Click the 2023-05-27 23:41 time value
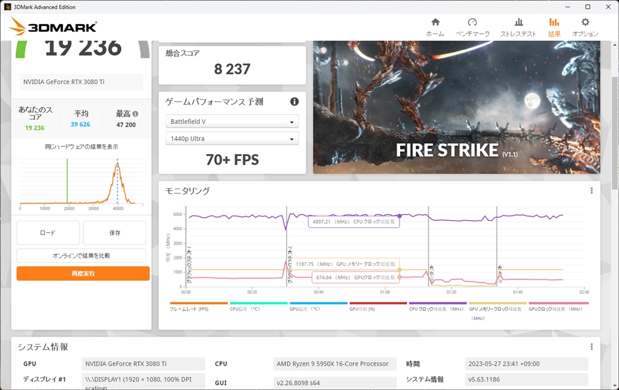619x390 pixels. [x=527, y=364]
